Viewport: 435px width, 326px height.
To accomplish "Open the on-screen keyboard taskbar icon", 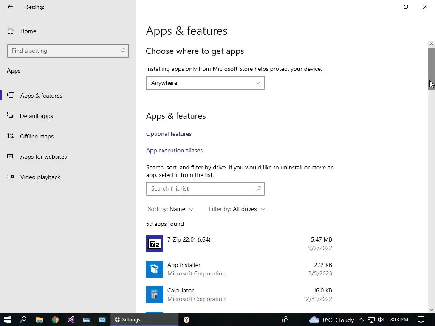I will tap(87, 320).
